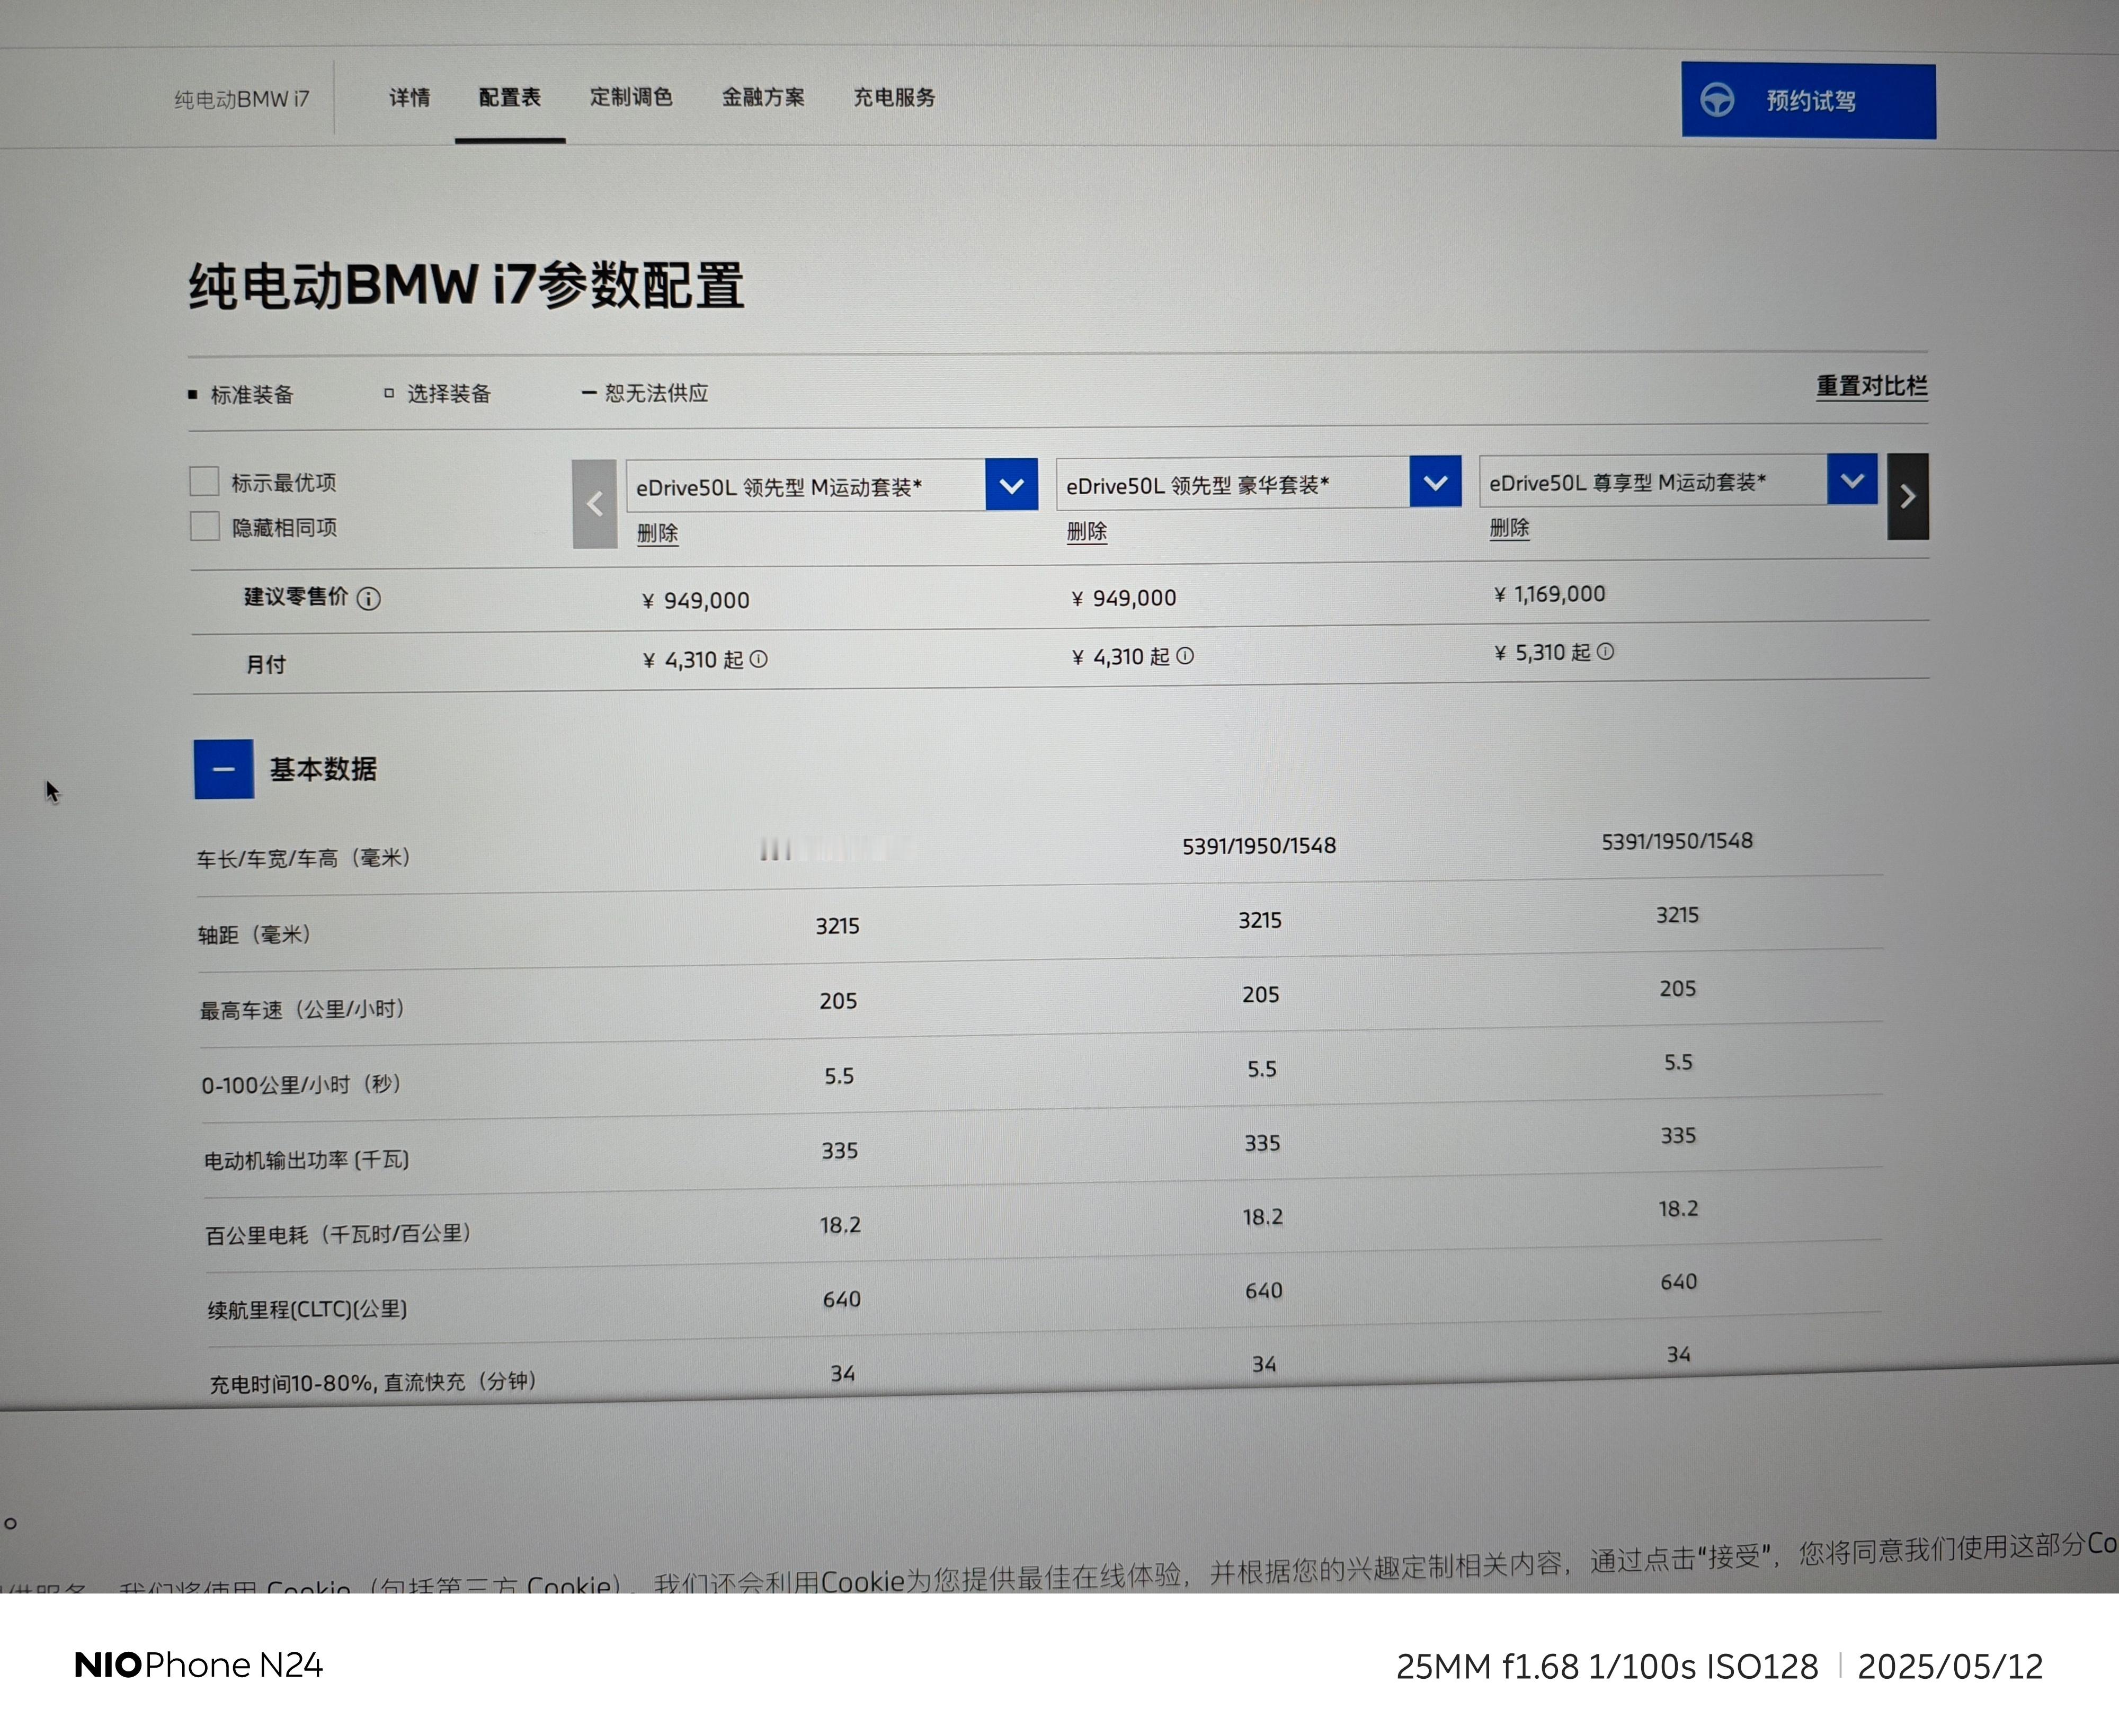Click the 预约试驾 button
The height and width of the screenshot is (1736, 2119).
(1809, 101)
